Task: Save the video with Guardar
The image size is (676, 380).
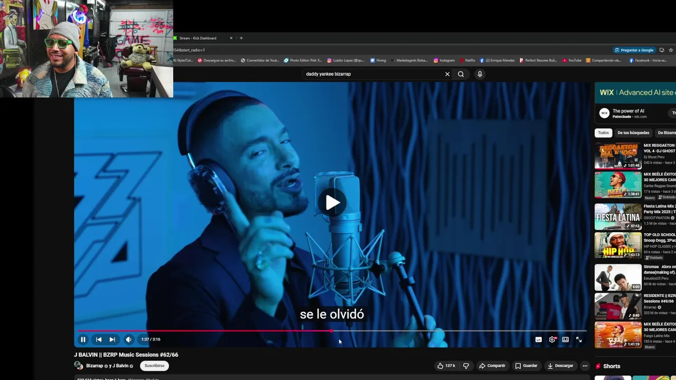Action: click(526, 366)
